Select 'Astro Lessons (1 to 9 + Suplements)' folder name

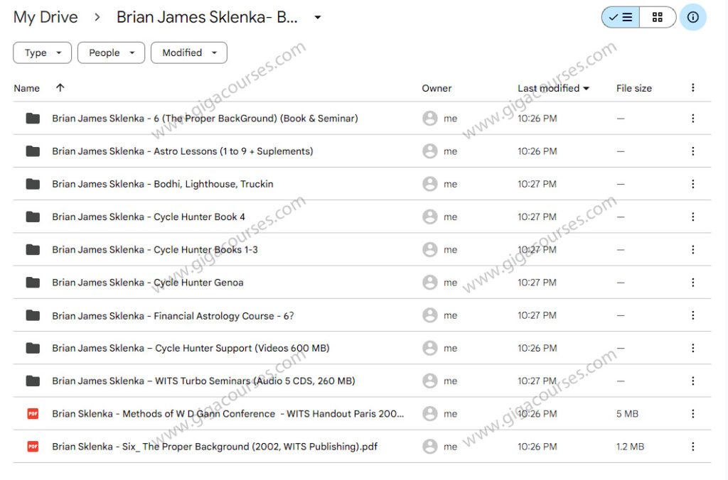183,151
